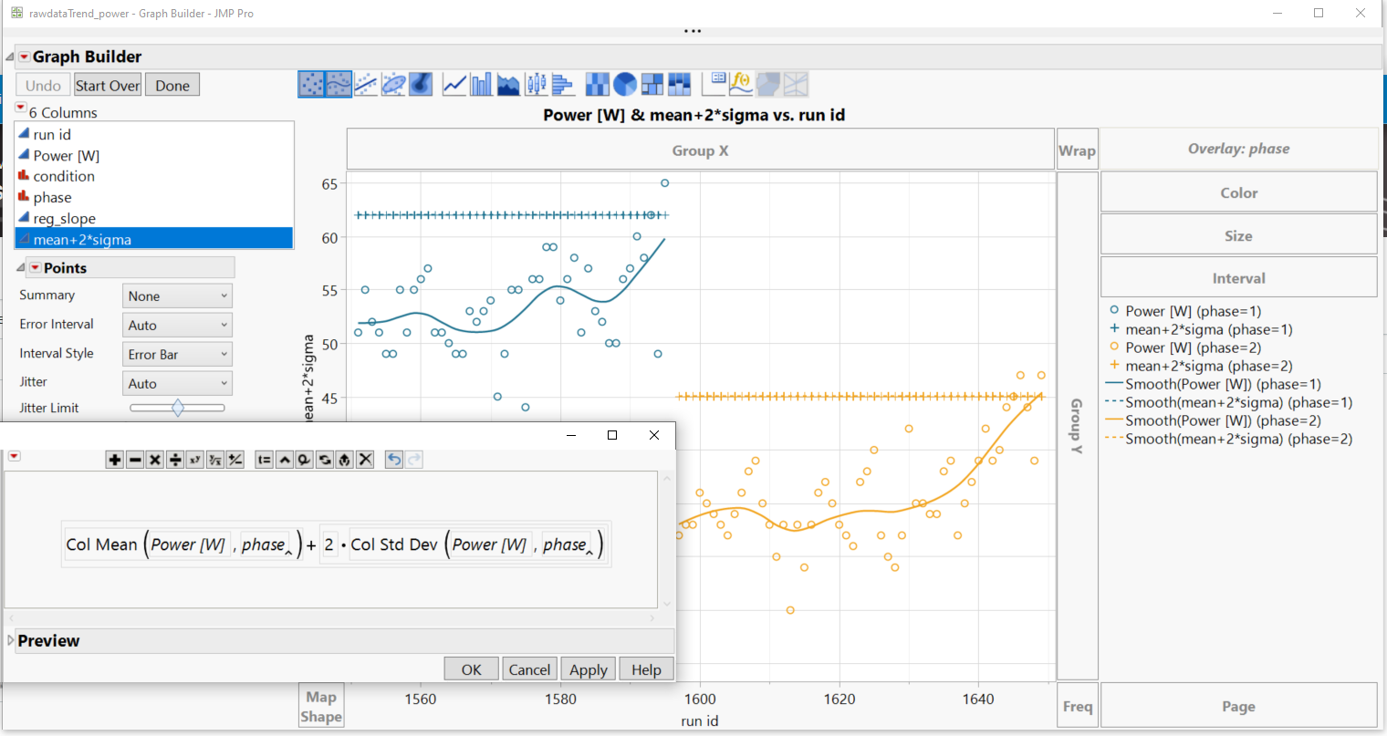Open the Interval Style dropdown showing Error Bar
1387x736 pixels.
177,353
